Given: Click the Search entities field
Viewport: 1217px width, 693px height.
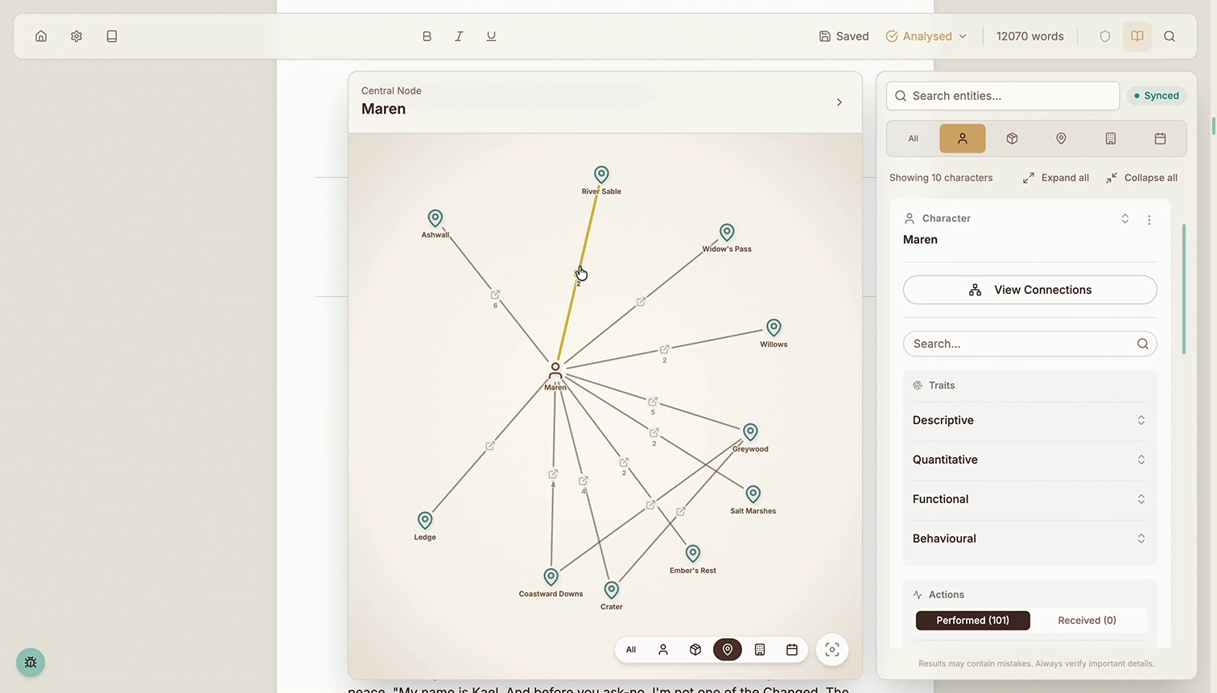Looking at the screenshot, I should 1003,96.
